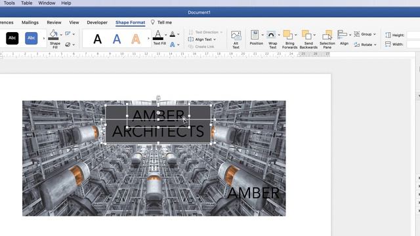Click the Align objects icon
This screenshot has height=236, width=420.
(x=342, y=35)
